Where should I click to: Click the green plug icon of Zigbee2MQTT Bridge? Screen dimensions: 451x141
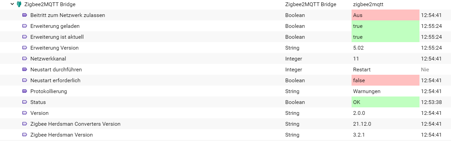pos(19,4)
